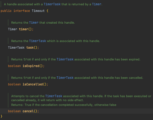This screenshot has width=153, height=120.
Task: Open the TimerTask link in the cancel method docs
Action: [x=54, y=96]
